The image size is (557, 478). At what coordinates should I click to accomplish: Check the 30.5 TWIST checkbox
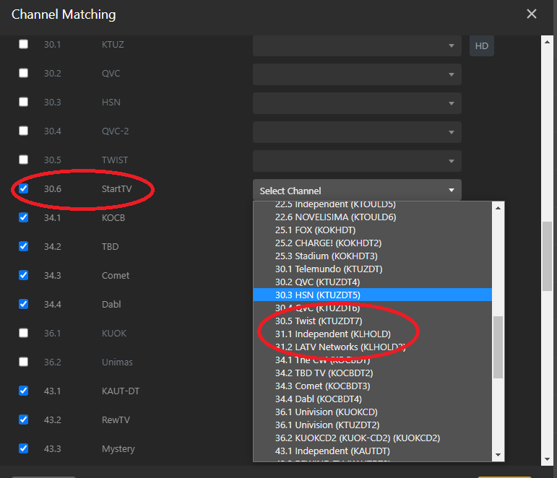[23, 160]
